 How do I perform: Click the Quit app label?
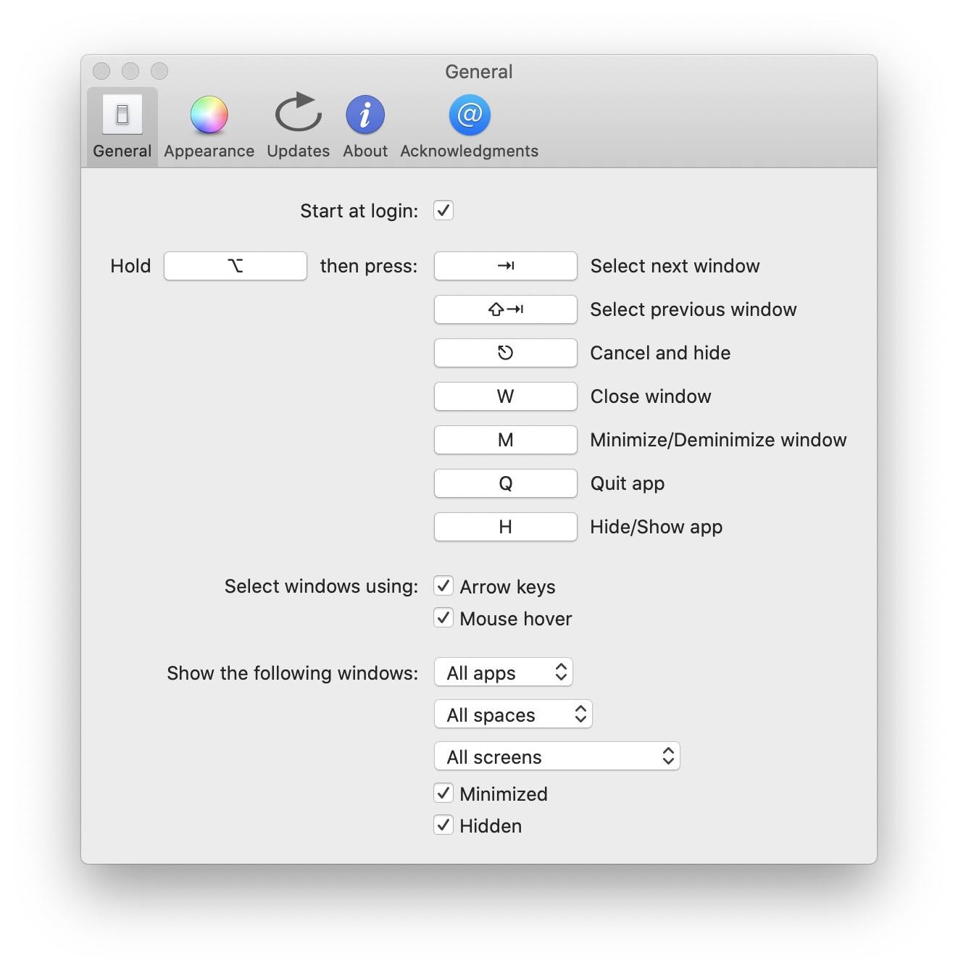[628, 483]
